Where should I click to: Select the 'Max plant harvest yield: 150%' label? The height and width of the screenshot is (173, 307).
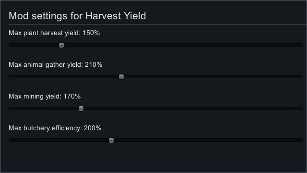pos(54,33)
